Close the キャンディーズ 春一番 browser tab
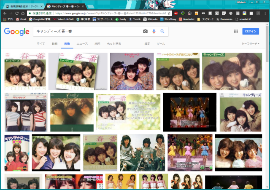The height and width of the screenshot is (190, 270). 83,6
